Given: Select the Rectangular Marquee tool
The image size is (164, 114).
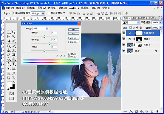Looking at the screenshot, I should click(x=9, y=32).
